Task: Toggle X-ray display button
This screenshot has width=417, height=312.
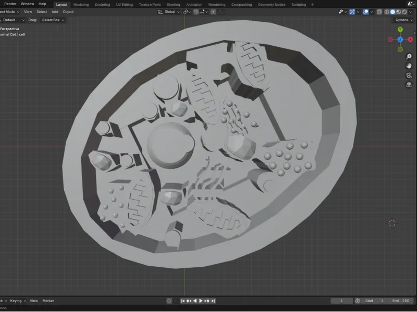Action: coord(379,12)
